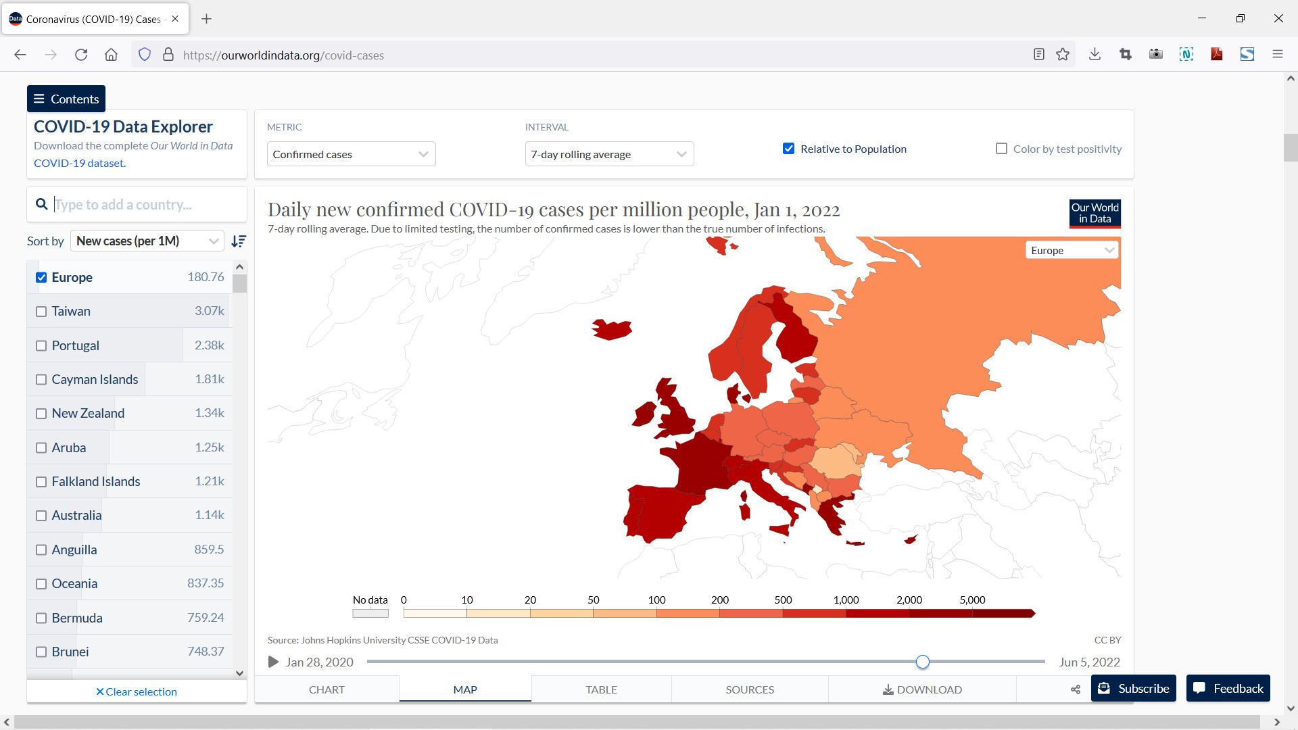This screenshot has width=1298, height=730.
Task: Click the Clear selection link
Action: pos(137,691)
